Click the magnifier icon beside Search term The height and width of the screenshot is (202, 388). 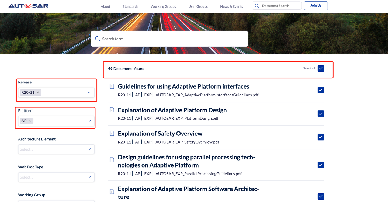click(98, 39)
